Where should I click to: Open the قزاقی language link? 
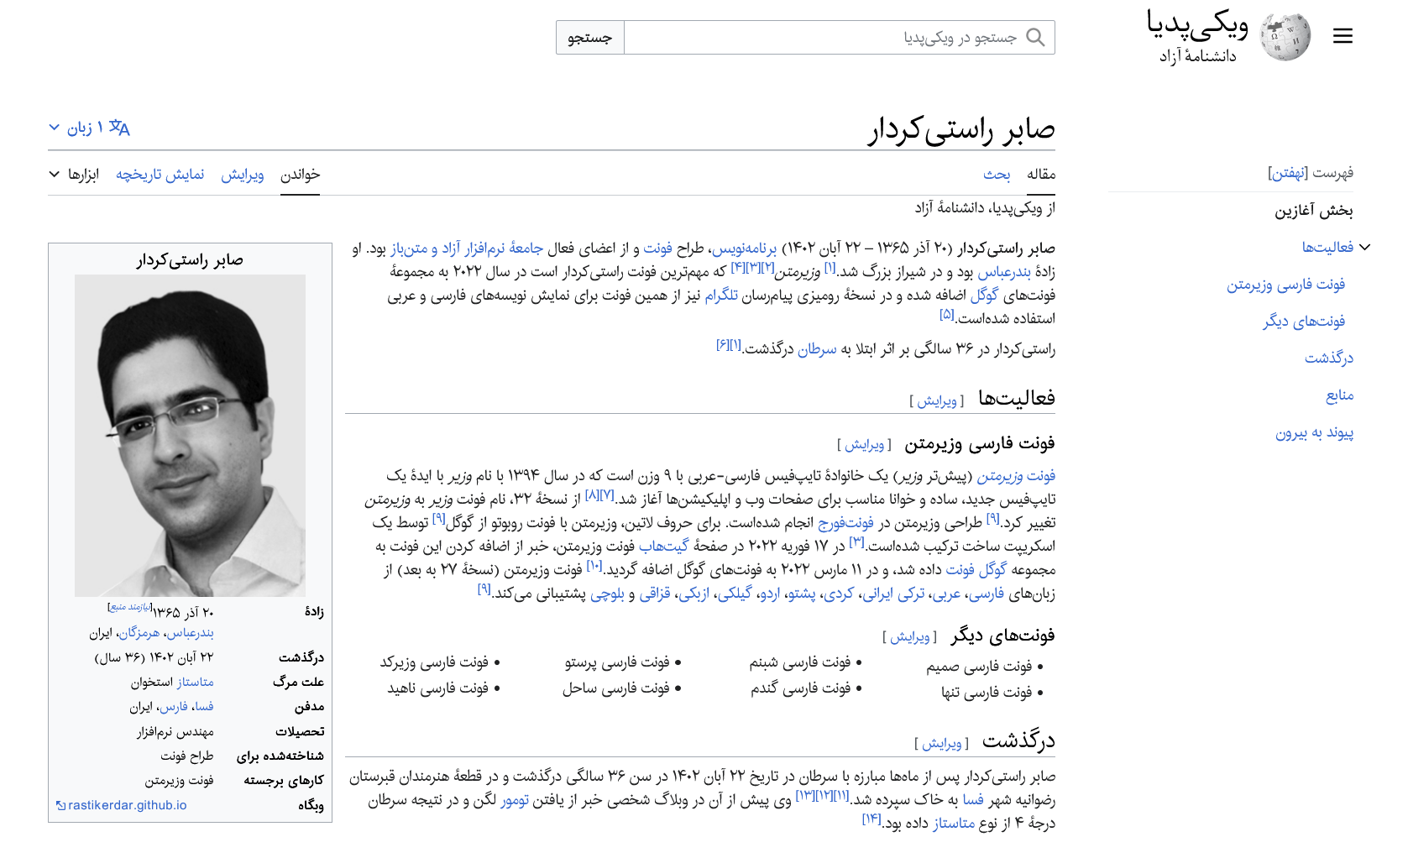click(655, 594)
